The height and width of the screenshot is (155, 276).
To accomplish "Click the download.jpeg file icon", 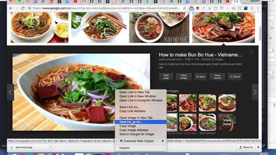I will (12, 147).
